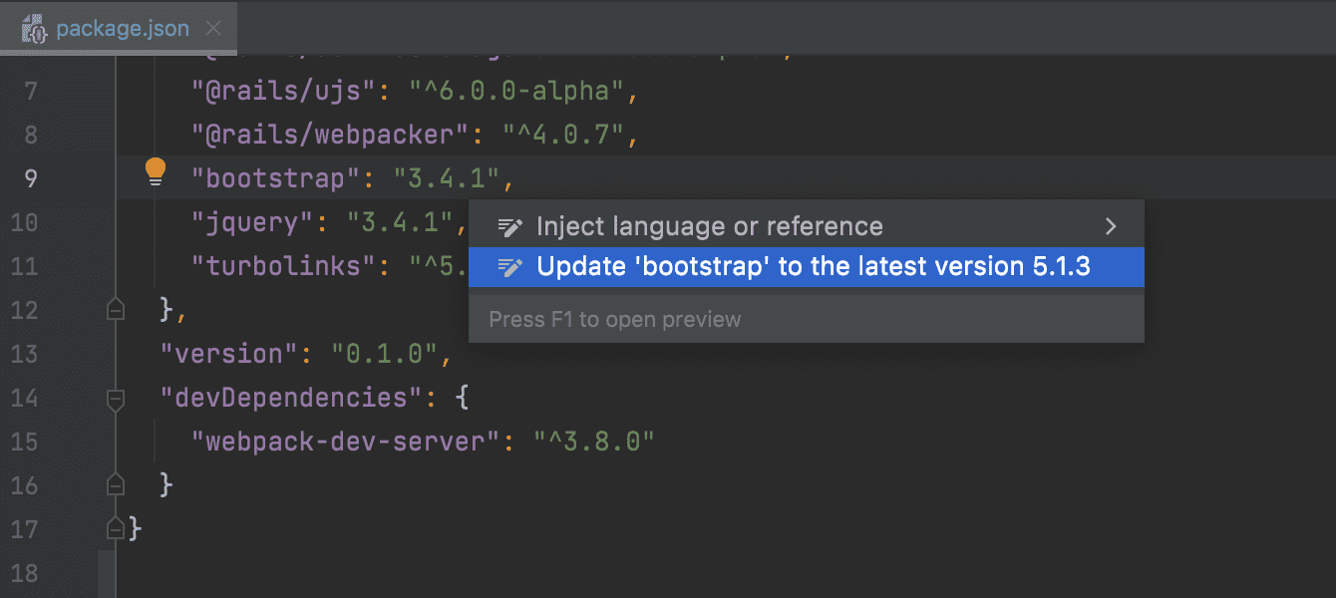Choose Inject language or reference
Image resolution: width=1336 pixels, height=598 pixels.
pyautogui.click(x=807, y=226)
